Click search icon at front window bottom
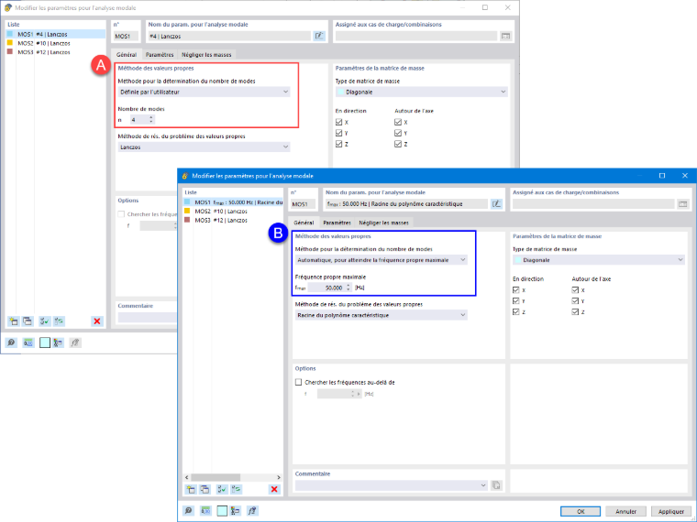Image resolution: width=697 pixels, height=522 pixels. [189, 510]
